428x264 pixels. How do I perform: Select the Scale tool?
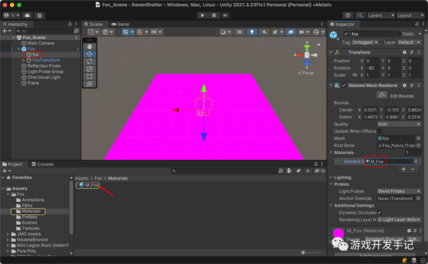tap(90, 69)
